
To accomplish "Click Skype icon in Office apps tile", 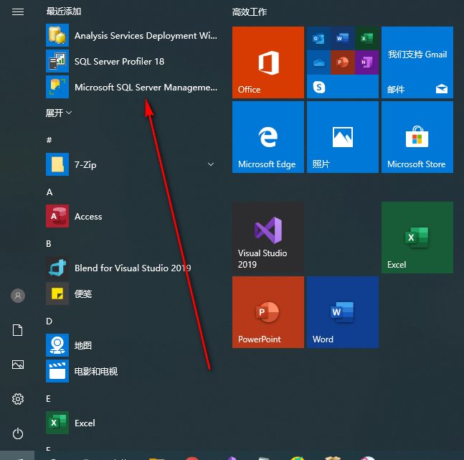I will click(319, 87).
